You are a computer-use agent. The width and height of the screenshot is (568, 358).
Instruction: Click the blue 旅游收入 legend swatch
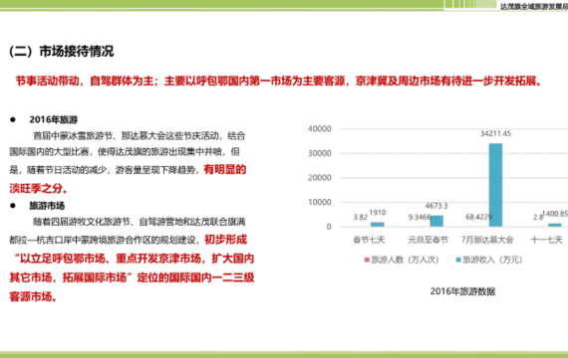pos(458,260)
